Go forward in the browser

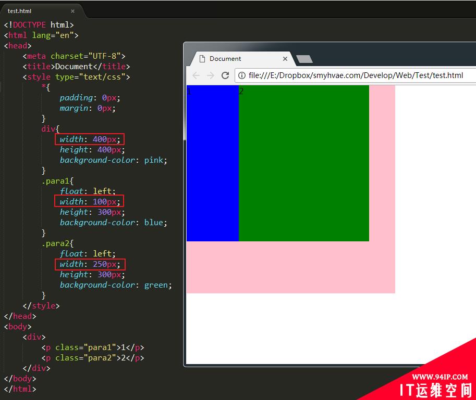211,75
